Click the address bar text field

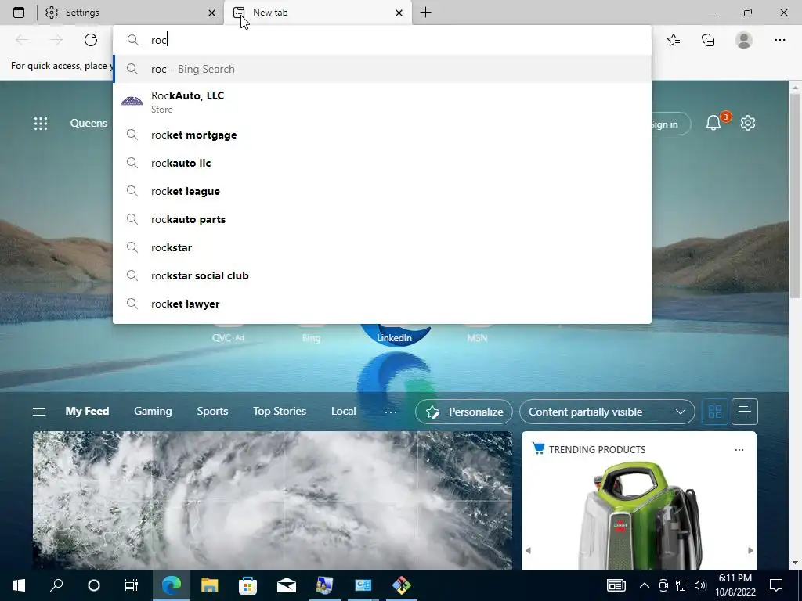[381, 40]
